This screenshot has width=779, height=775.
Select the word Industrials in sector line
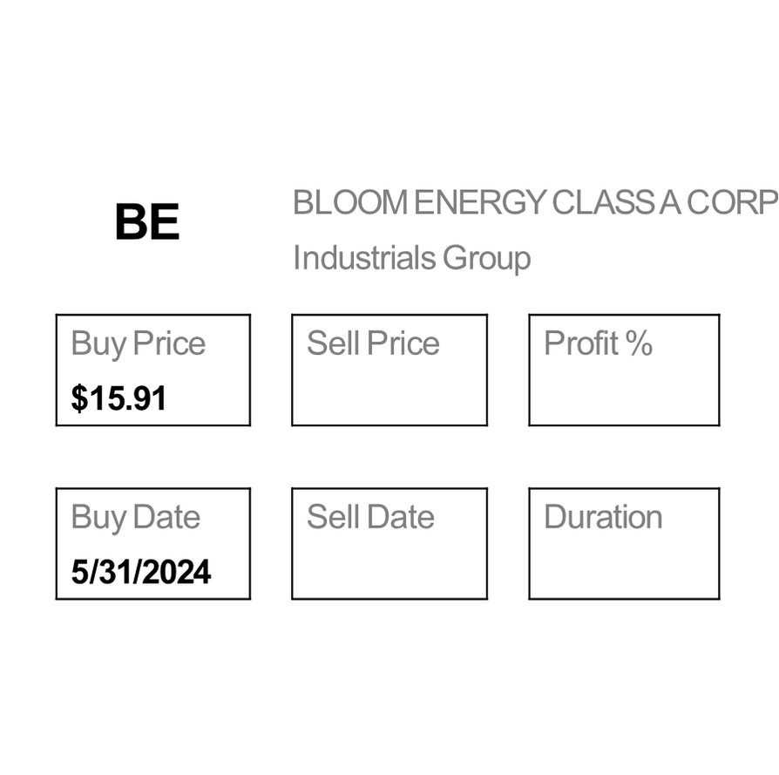363,259
